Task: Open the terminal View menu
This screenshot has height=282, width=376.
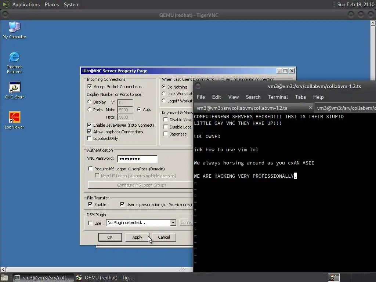Action: [233, 97]
